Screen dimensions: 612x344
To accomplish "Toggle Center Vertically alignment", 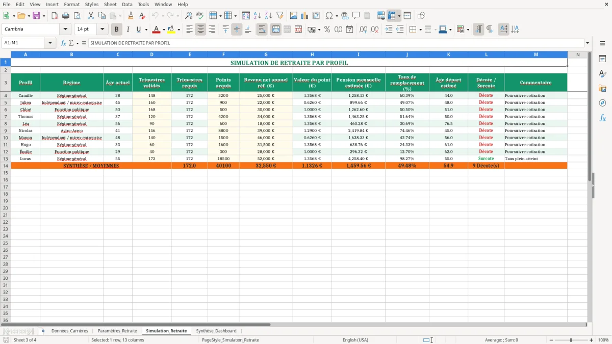I will pos(237,30).
